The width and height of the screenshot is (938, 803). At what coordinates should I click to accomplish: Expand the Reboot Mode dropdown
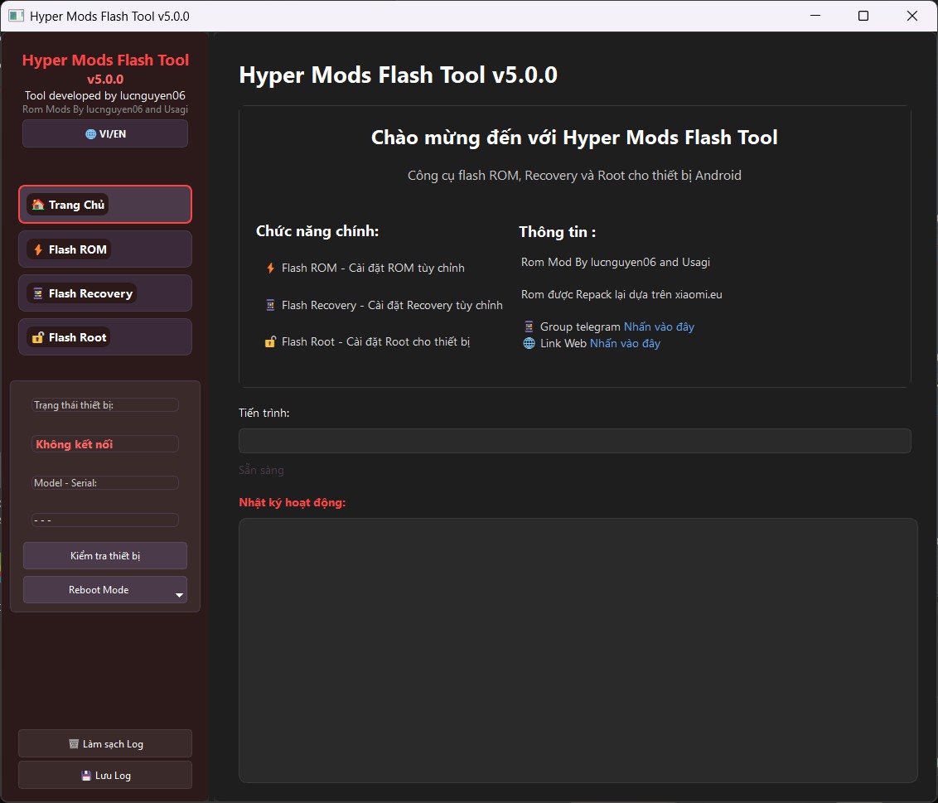pyautogui.click(x=105, y=589)
